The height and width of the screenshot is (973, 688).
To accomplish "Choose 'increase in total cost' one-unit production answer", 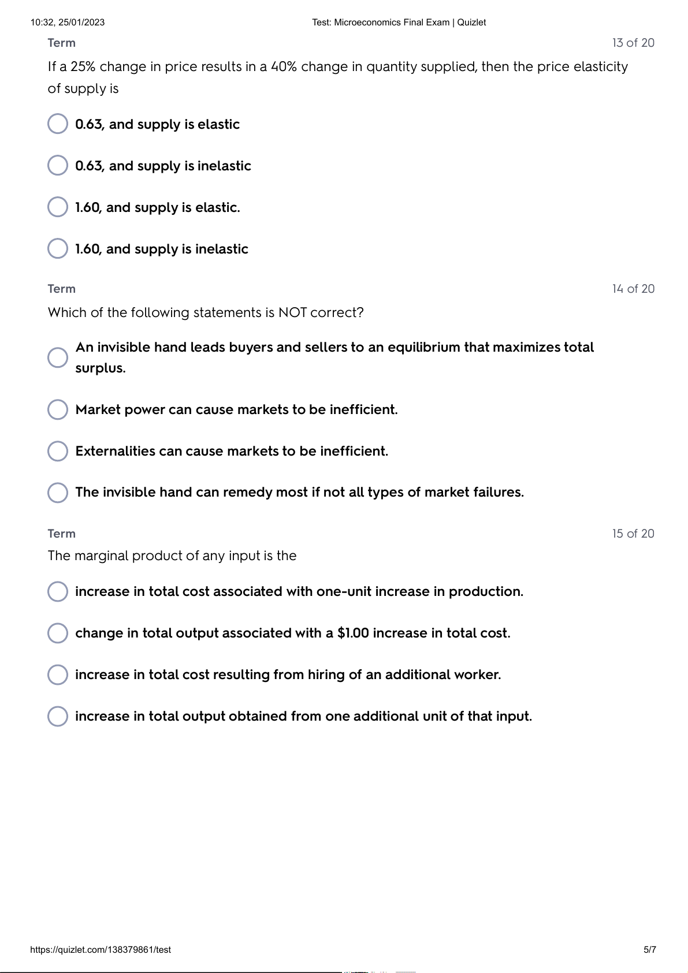I will [58, 591].
